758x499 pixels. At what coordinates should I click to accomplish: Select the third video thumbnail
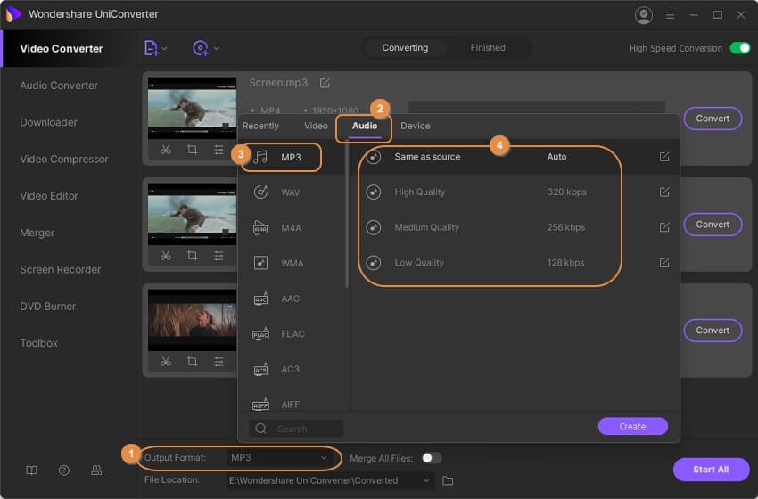point(192,320)
